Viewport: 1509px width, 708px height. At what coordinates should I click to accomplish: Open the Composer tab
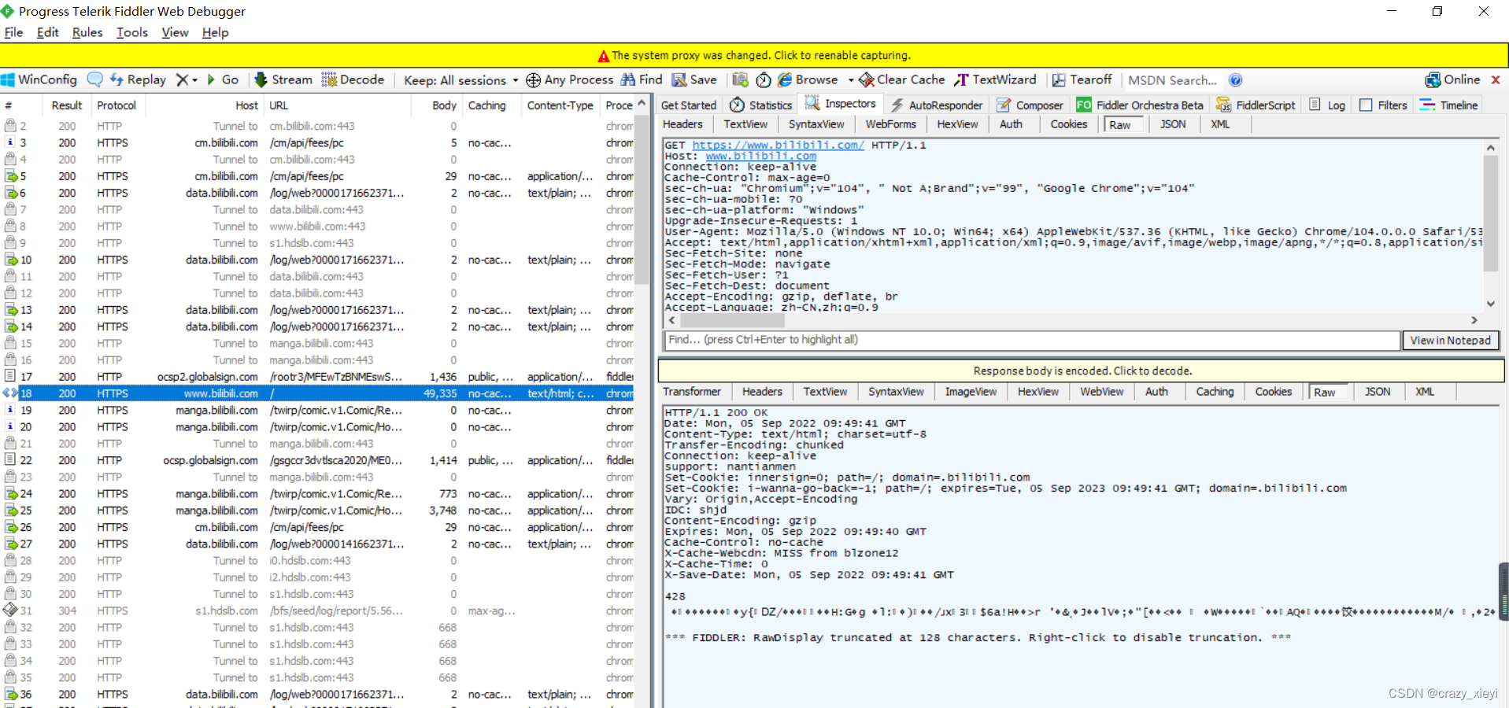1030,105
